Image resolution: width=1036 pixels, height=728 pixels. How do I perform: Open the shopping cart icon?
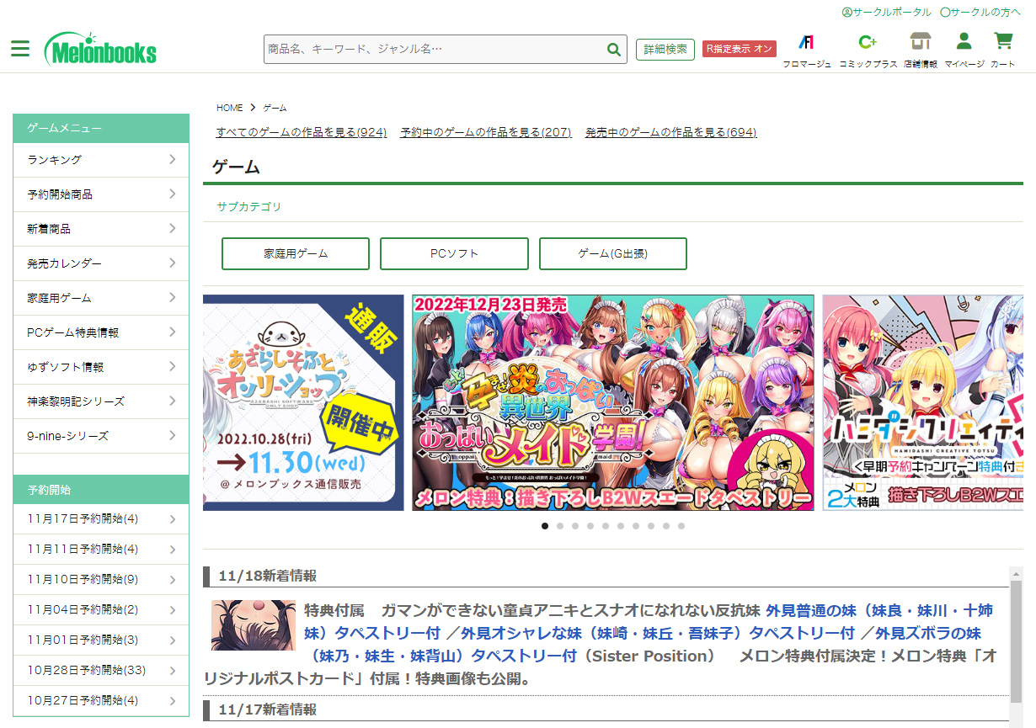pyautogui.click(x=1002, y=42)
